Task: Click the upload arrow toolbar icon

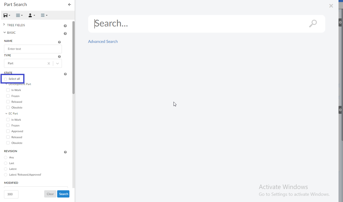Action: (x=31, y=15)
